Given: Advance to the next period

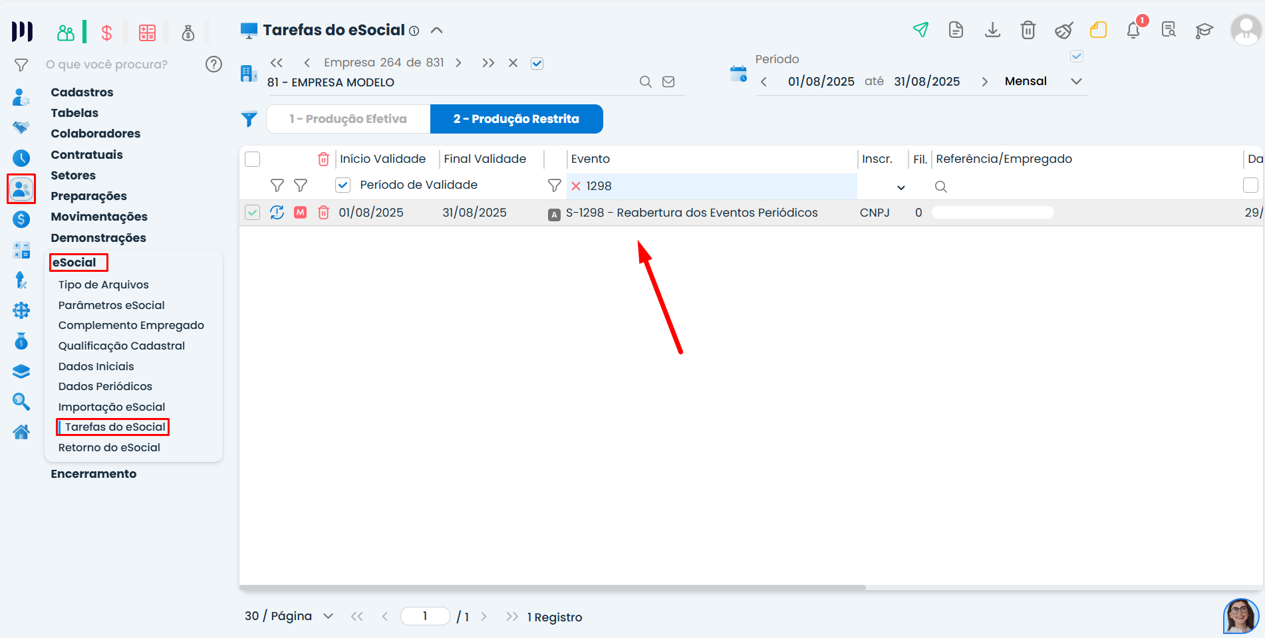Looking at the screenshot, I should [984, 82].
